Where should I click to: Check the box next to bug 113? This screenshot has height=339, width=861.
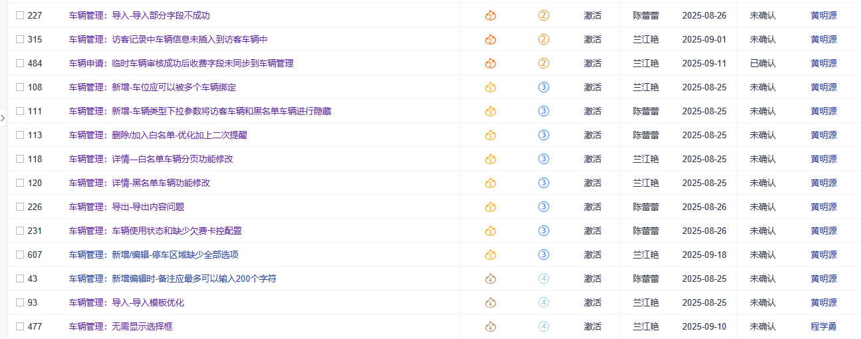coord(20,135)
